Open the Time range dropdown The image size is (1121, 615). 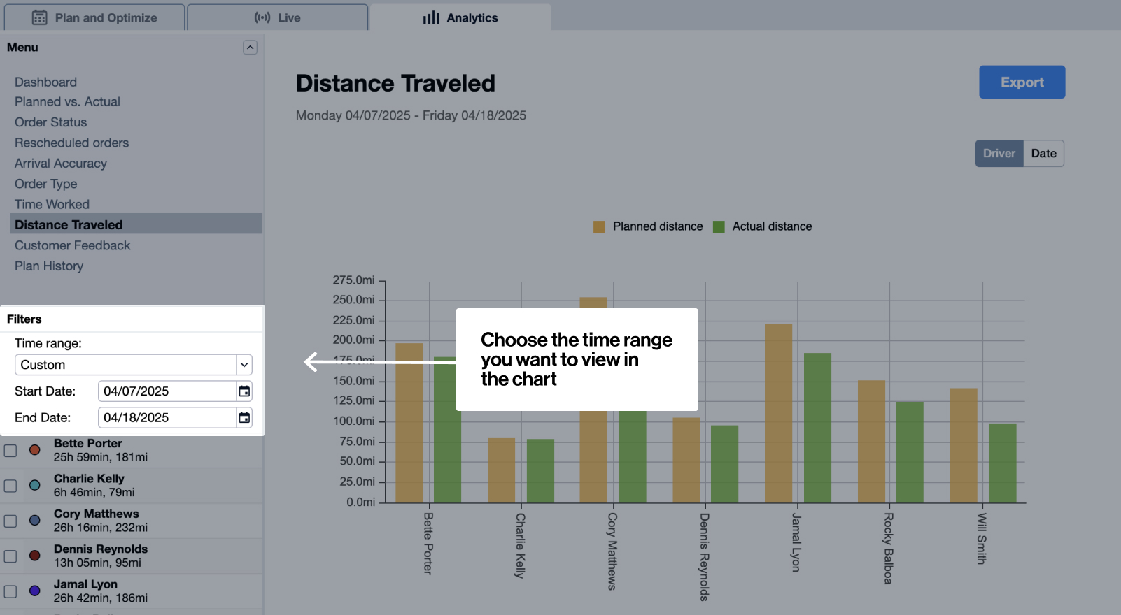(244, 364)
